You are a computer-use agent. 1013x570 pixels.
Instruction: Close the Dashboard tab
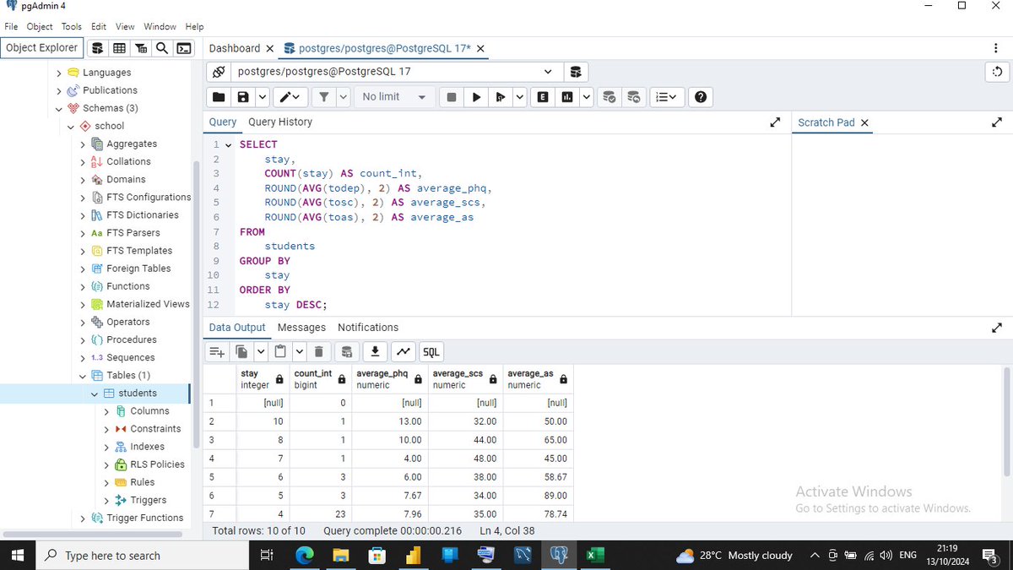269,48
